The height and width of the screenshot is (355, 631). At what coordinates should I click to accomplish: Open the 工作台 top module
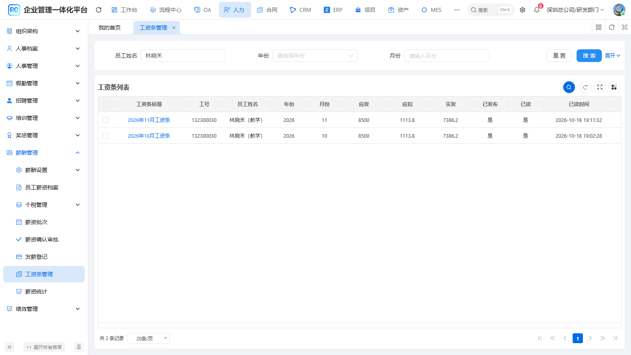[124, 10]
